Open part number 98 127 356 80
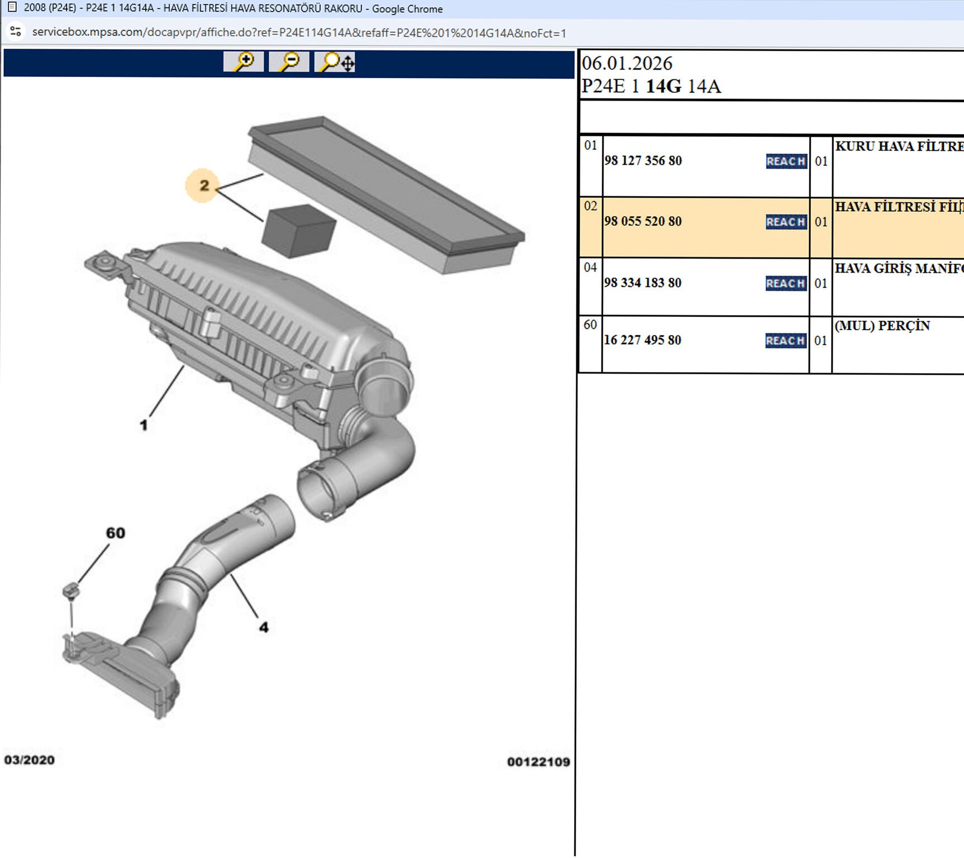 pos(643,161)
